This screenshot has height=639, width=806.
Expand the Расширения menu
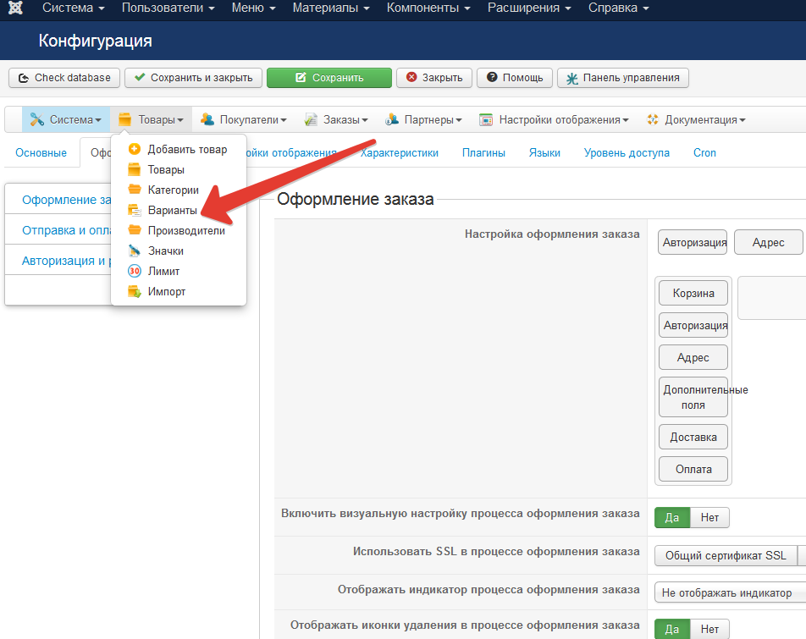(529, 8)
